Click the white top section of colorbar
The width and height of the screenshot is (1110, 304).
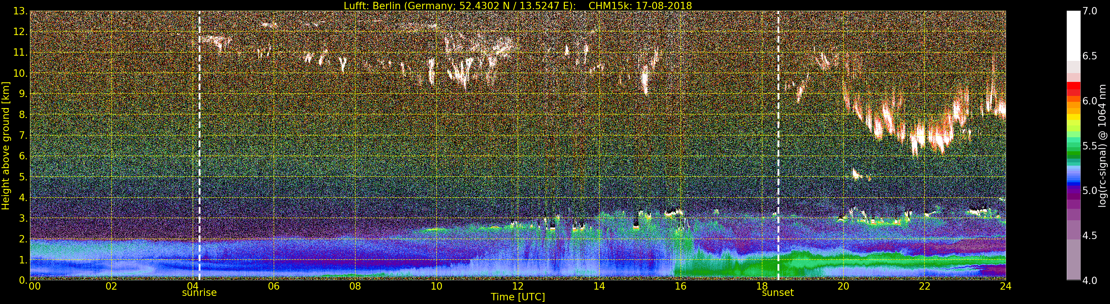[x=1073, y=35]
